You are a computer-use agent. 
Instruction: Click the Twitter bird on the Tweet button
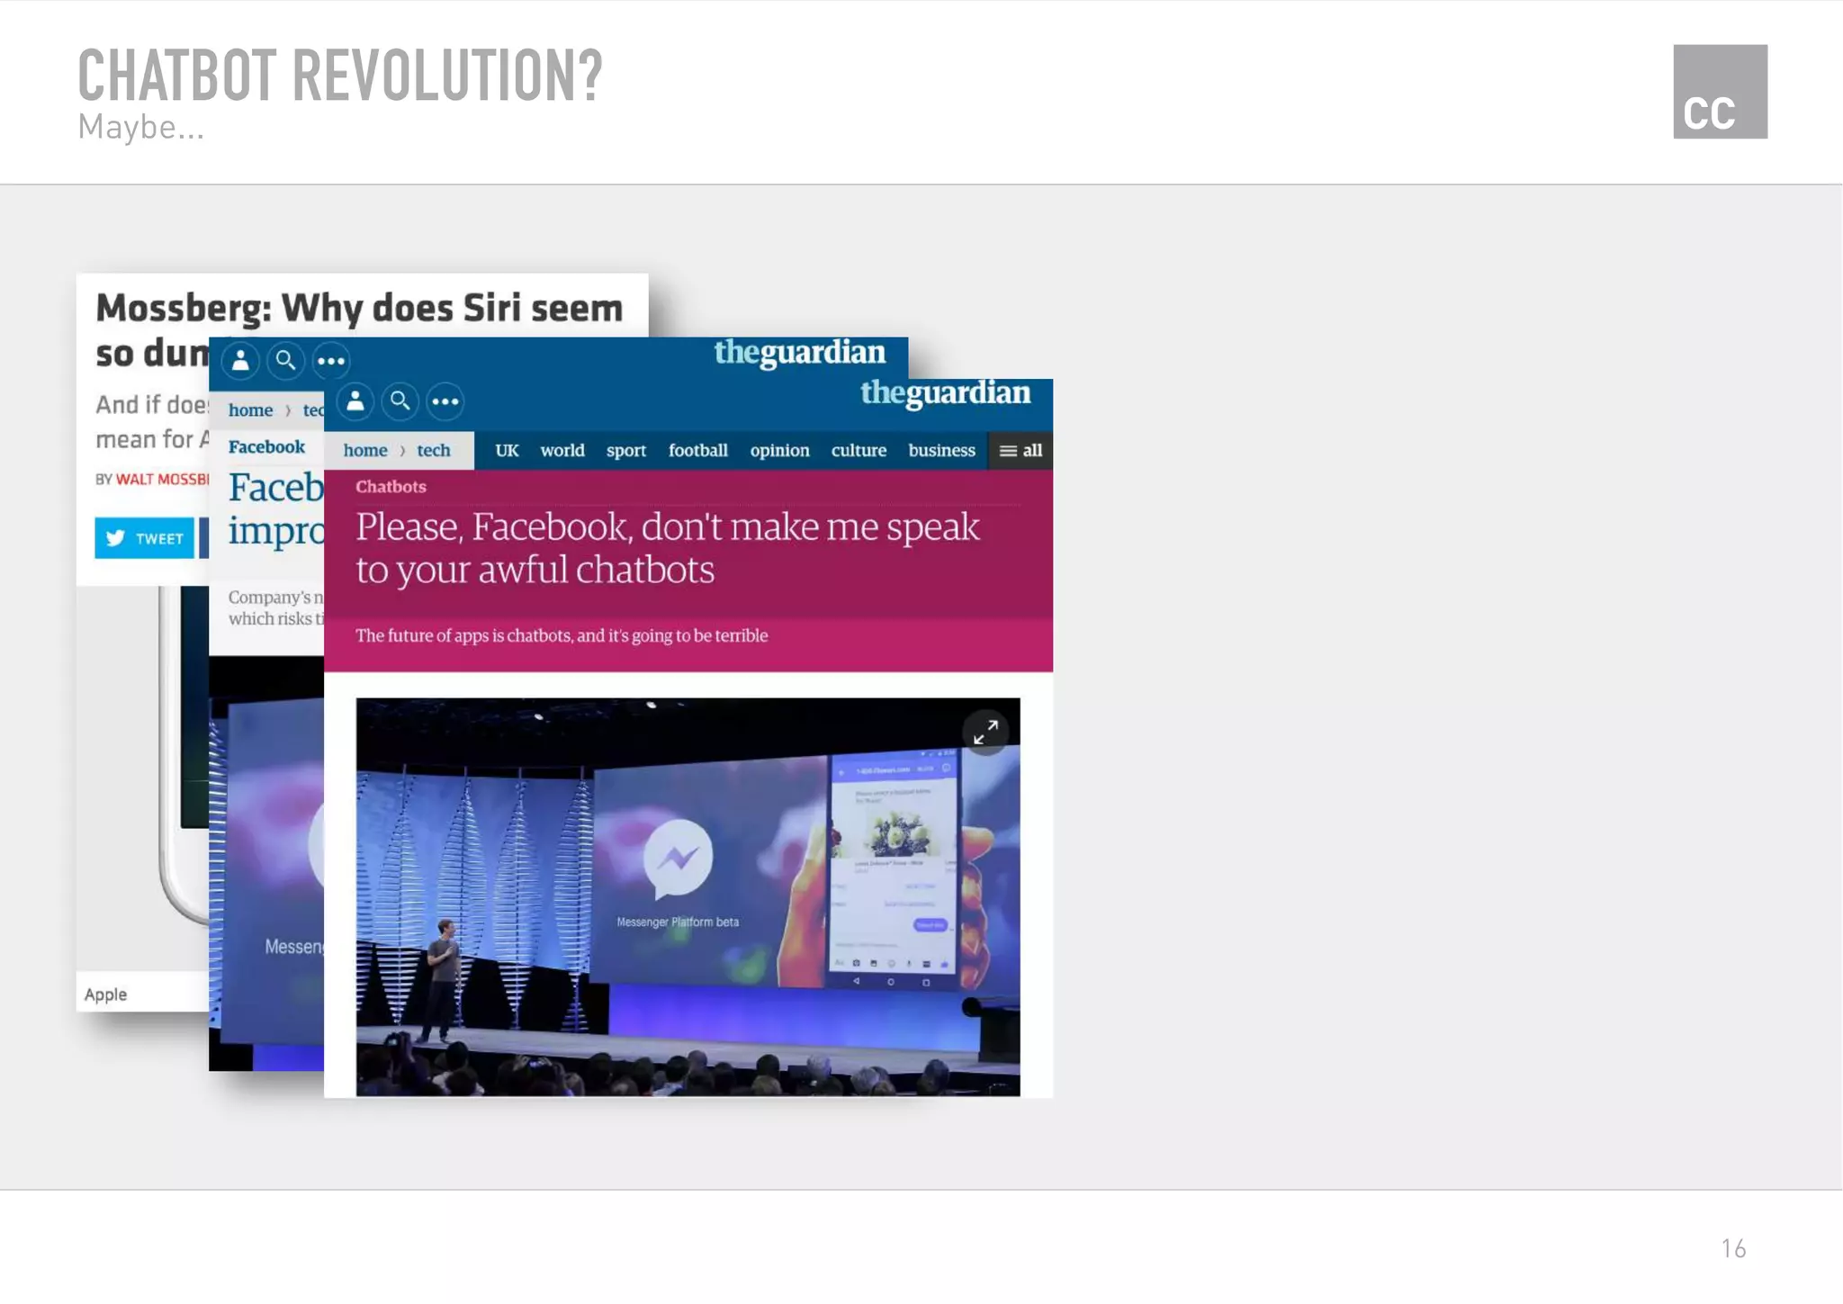(115, 538)
